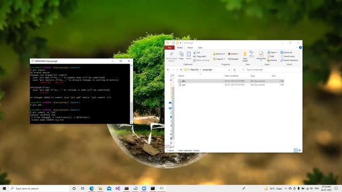Click the Type here to search taskbar box
Screen dimensions: 342x192
click(39, 188)
